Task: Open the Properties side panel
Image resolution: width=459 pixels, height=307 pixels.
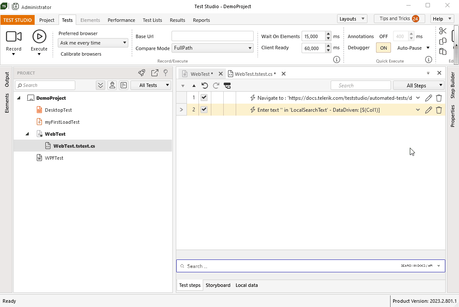Action: tap(453, 116)
